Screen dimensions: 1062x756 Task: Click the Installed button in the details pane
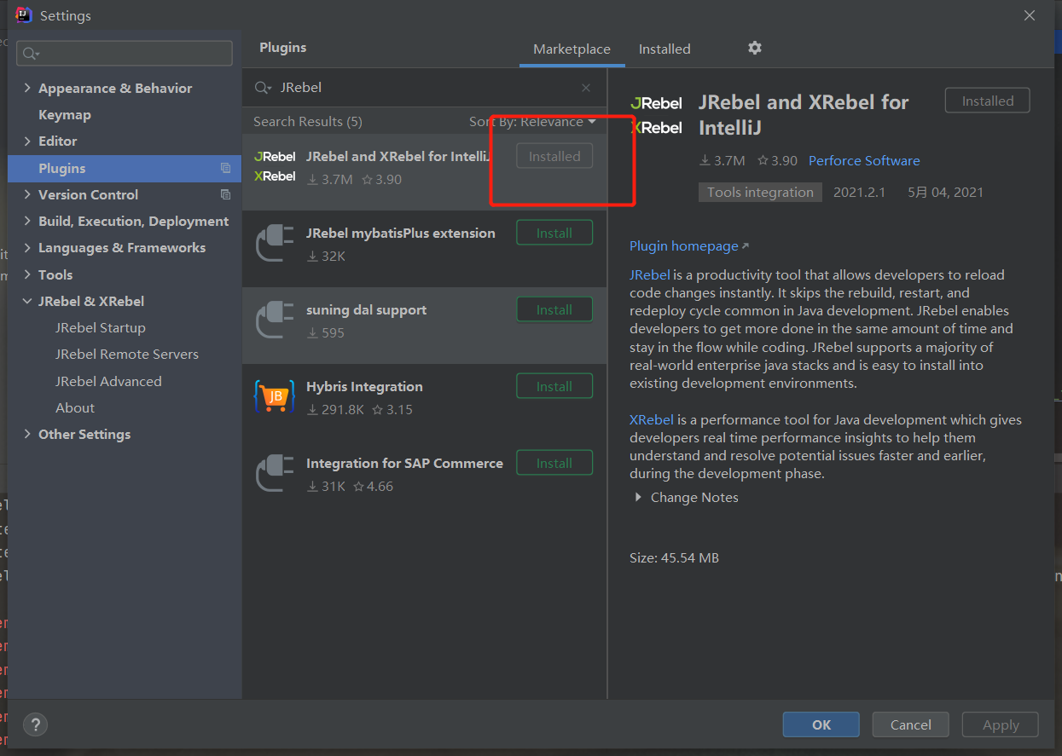pos(988,101)
